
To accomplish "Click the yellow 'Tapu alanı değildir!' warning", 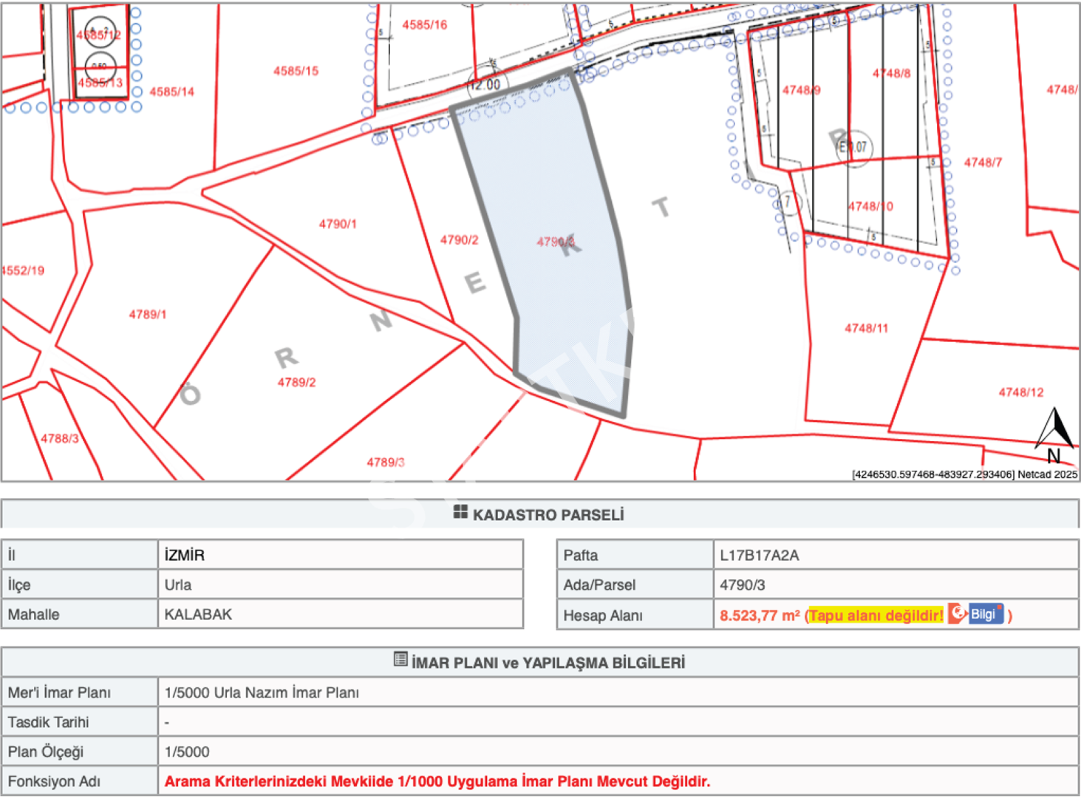I will point(876,615).
